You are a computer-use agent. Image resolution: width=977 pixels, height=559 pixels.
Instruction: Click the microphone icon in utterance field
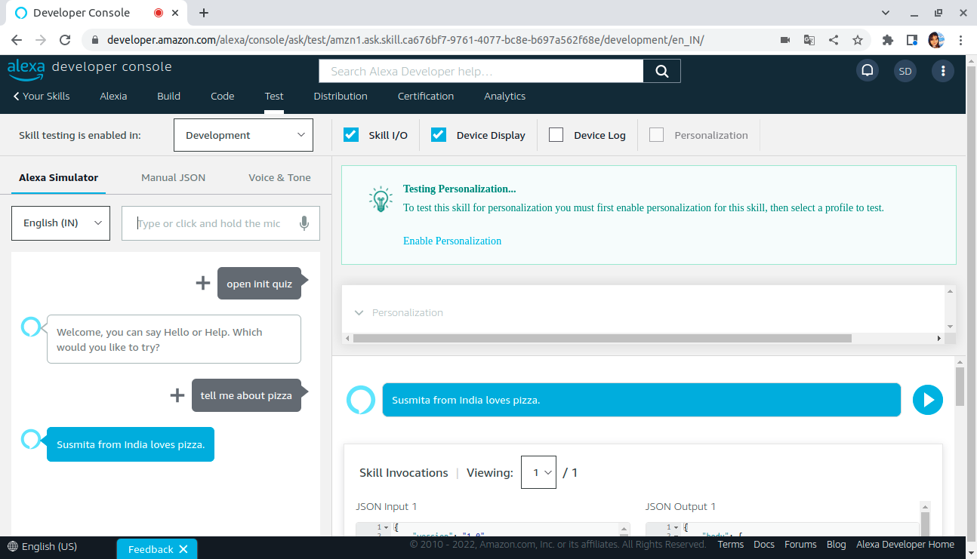(x=304, y=223)
